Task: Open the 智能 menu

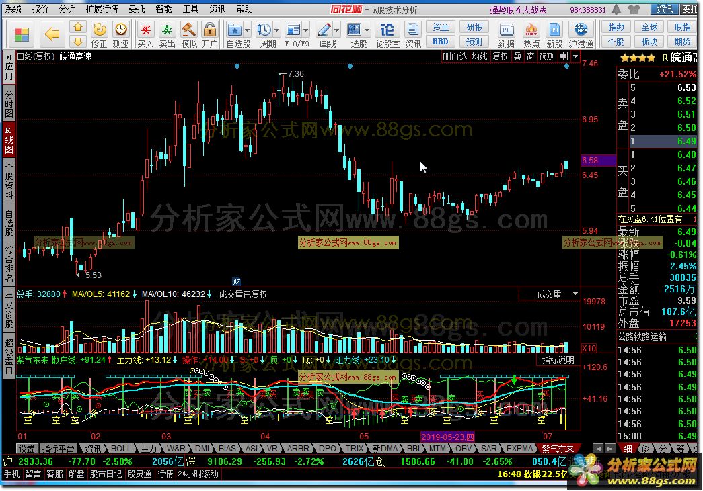Action: (163, 9)
